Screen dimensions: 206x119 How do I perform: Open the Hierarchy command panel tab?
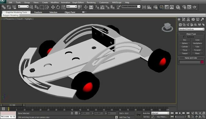pos(188,20)
